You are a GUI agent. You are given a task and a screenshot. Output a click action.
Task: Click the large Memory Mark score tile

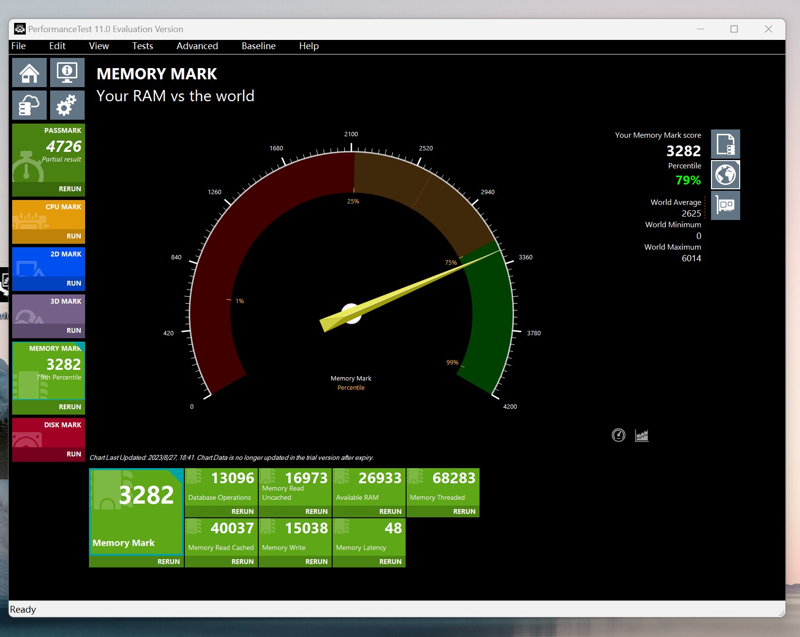pos(136,511)
